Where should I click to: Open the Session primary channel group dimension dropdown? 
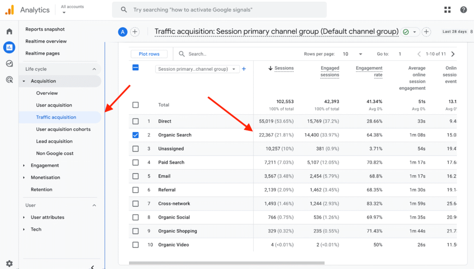(x=197, y=69)
